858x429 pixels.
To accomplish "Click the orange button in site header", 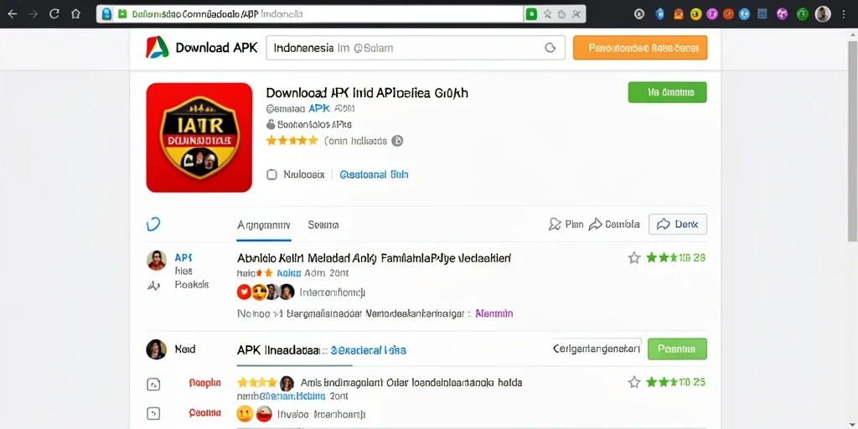I will 640,48.
